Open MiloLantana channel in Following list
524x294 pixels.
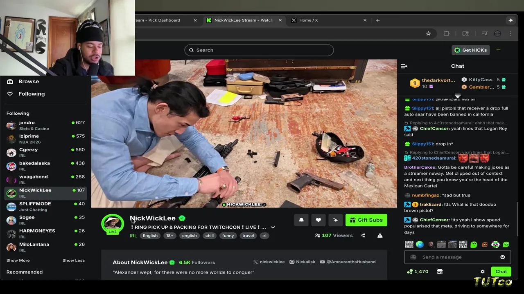click(x=45, y=247)
